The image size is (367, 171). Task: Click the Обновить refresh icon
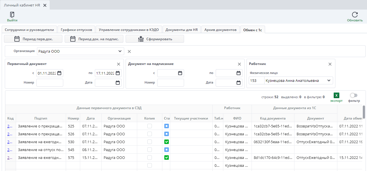point(355,15)
